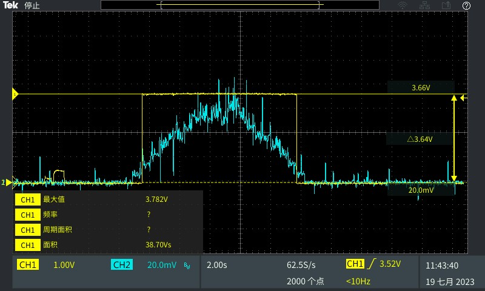Open help via the question mark icon
Screen dimensions: 485x291
(466, 5)
